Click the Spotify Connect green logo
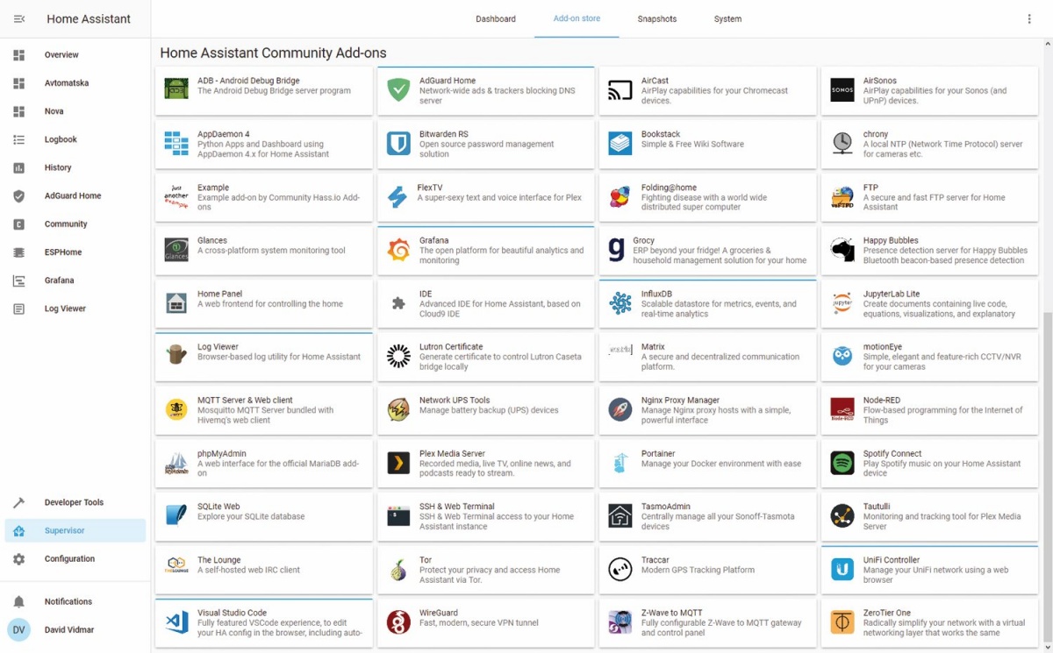1053x653 pixels. click(x=842, y=463)
